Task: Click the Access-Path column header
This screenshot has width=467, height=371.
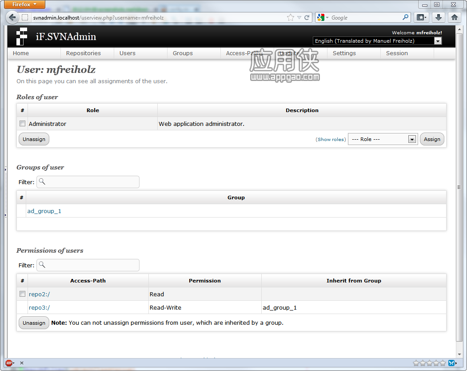Action: click(x=88, y=281)
